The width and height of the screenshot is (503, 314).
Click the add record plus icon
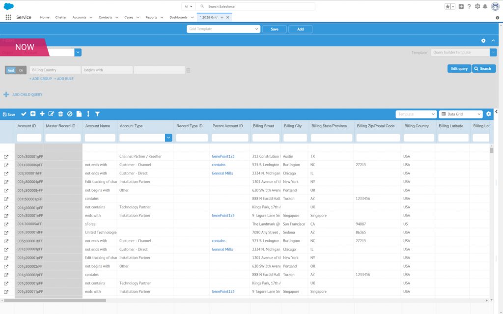(x=41, y=114)
